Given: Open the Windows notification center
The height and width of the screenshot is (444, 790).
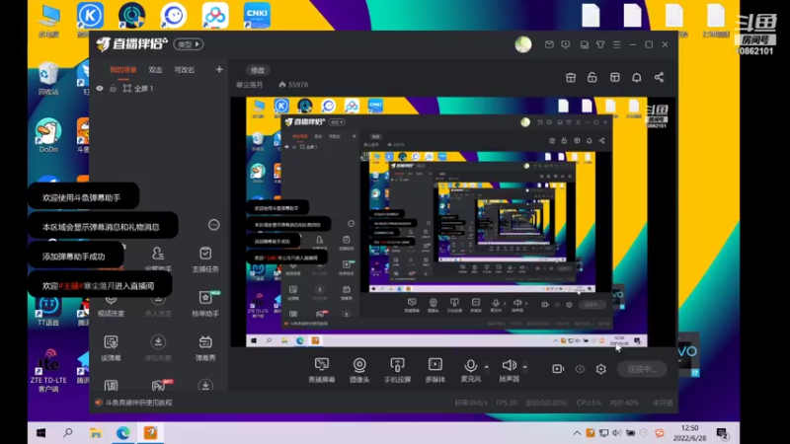Looking at the screenshot, I should coord(723,433).
